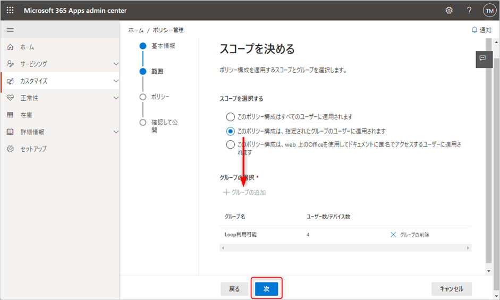Image resolution: width=500 pixels, height=300 pixels.
Task: Click the キャンセル button
Action: pyautogui.click(x=452, y=289)
